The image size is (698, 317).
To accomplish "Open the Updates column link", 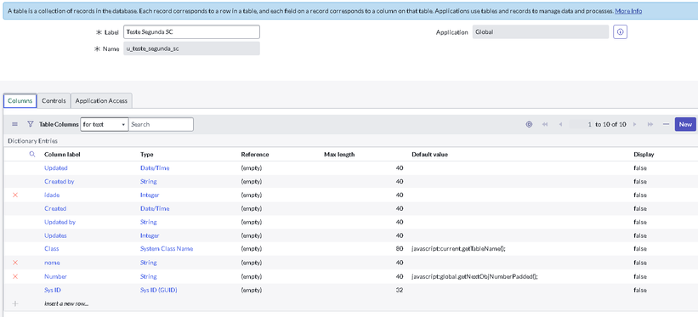I will click(x=55, y=235).
